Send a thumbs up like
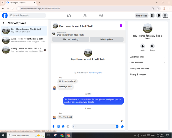 [x=122, y=127]
